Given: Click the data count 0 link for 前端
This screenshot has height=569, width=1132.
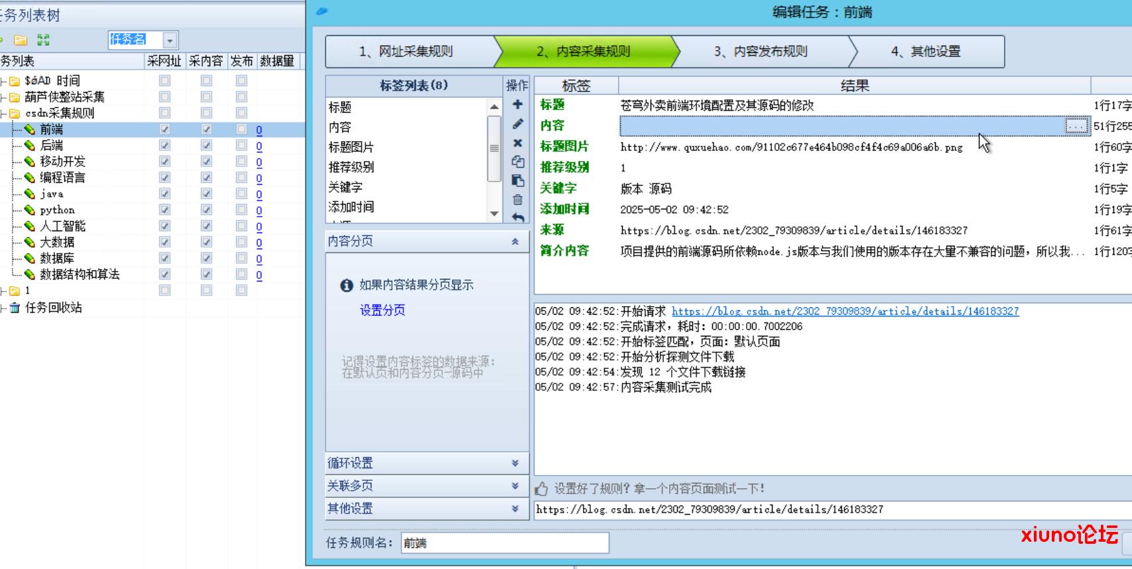Looking at the screenshot, I should pyautogui.click(x=259, y=130).
